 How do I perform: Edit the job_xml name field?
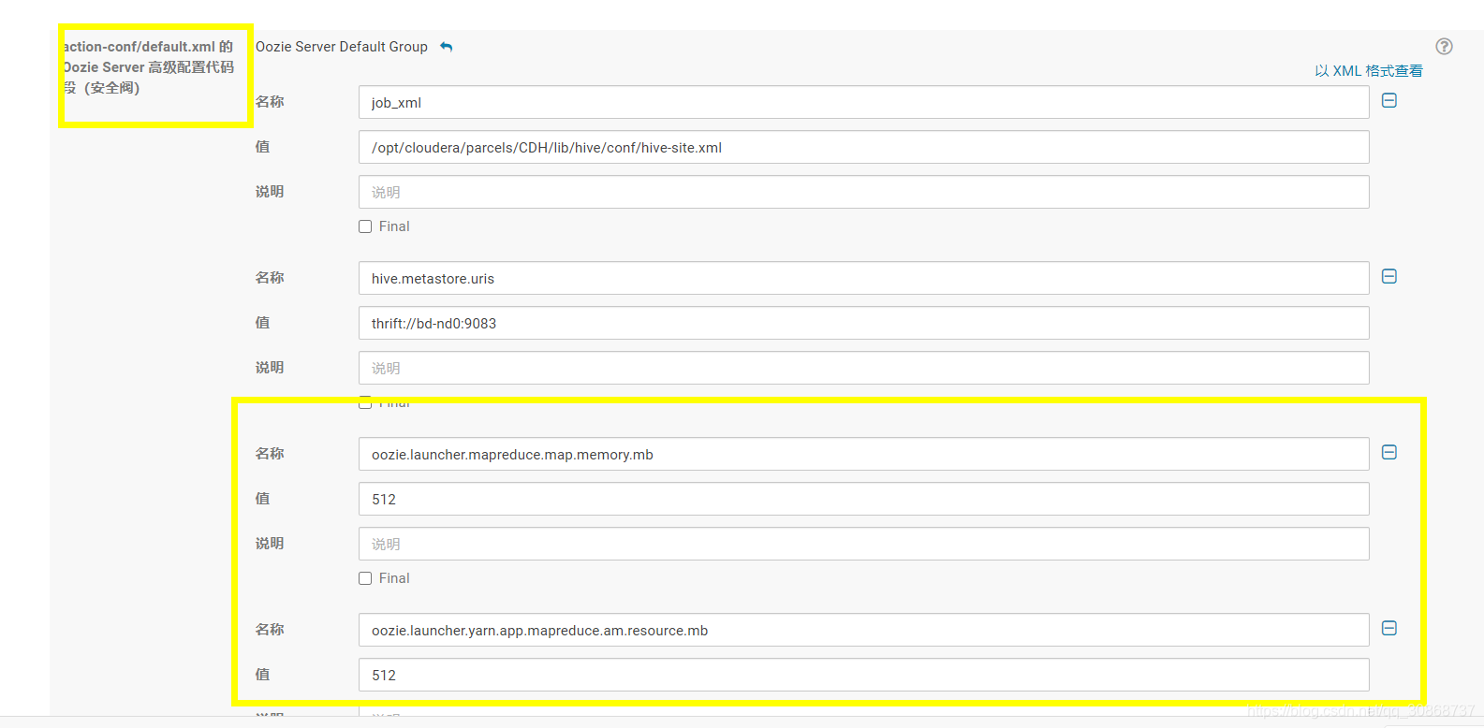click(x=863, y=102)
